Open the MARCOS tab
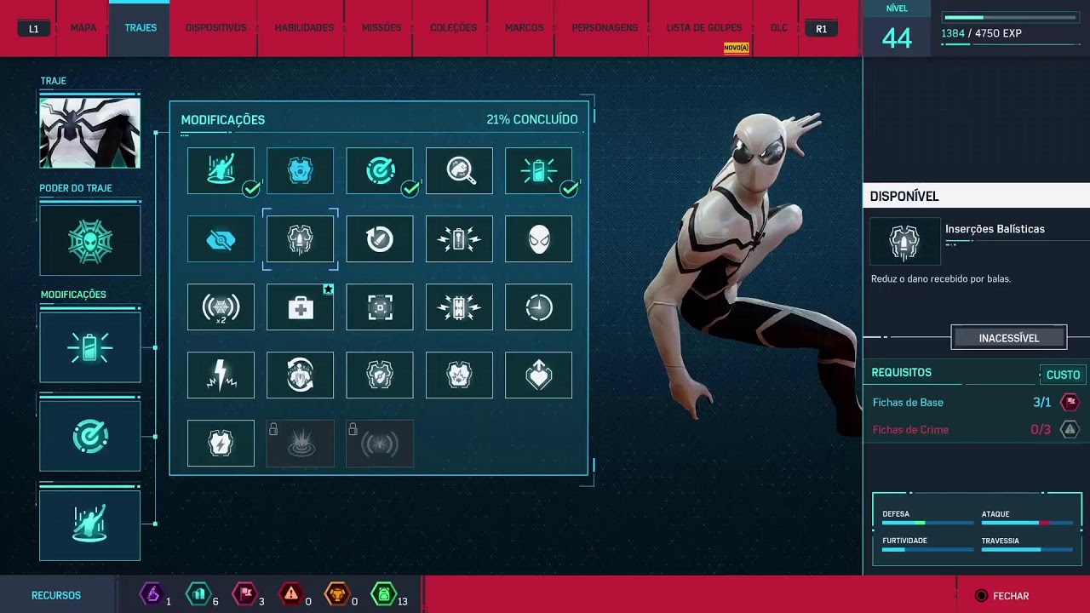The image size is (1090, 613). pyautogui.click(x=524, y=28)
